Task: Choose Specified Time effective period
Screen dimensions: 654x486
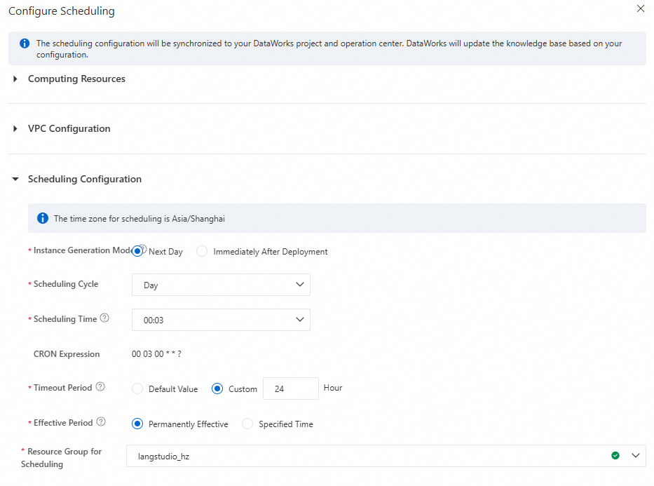Action: (x=247, y=424)
